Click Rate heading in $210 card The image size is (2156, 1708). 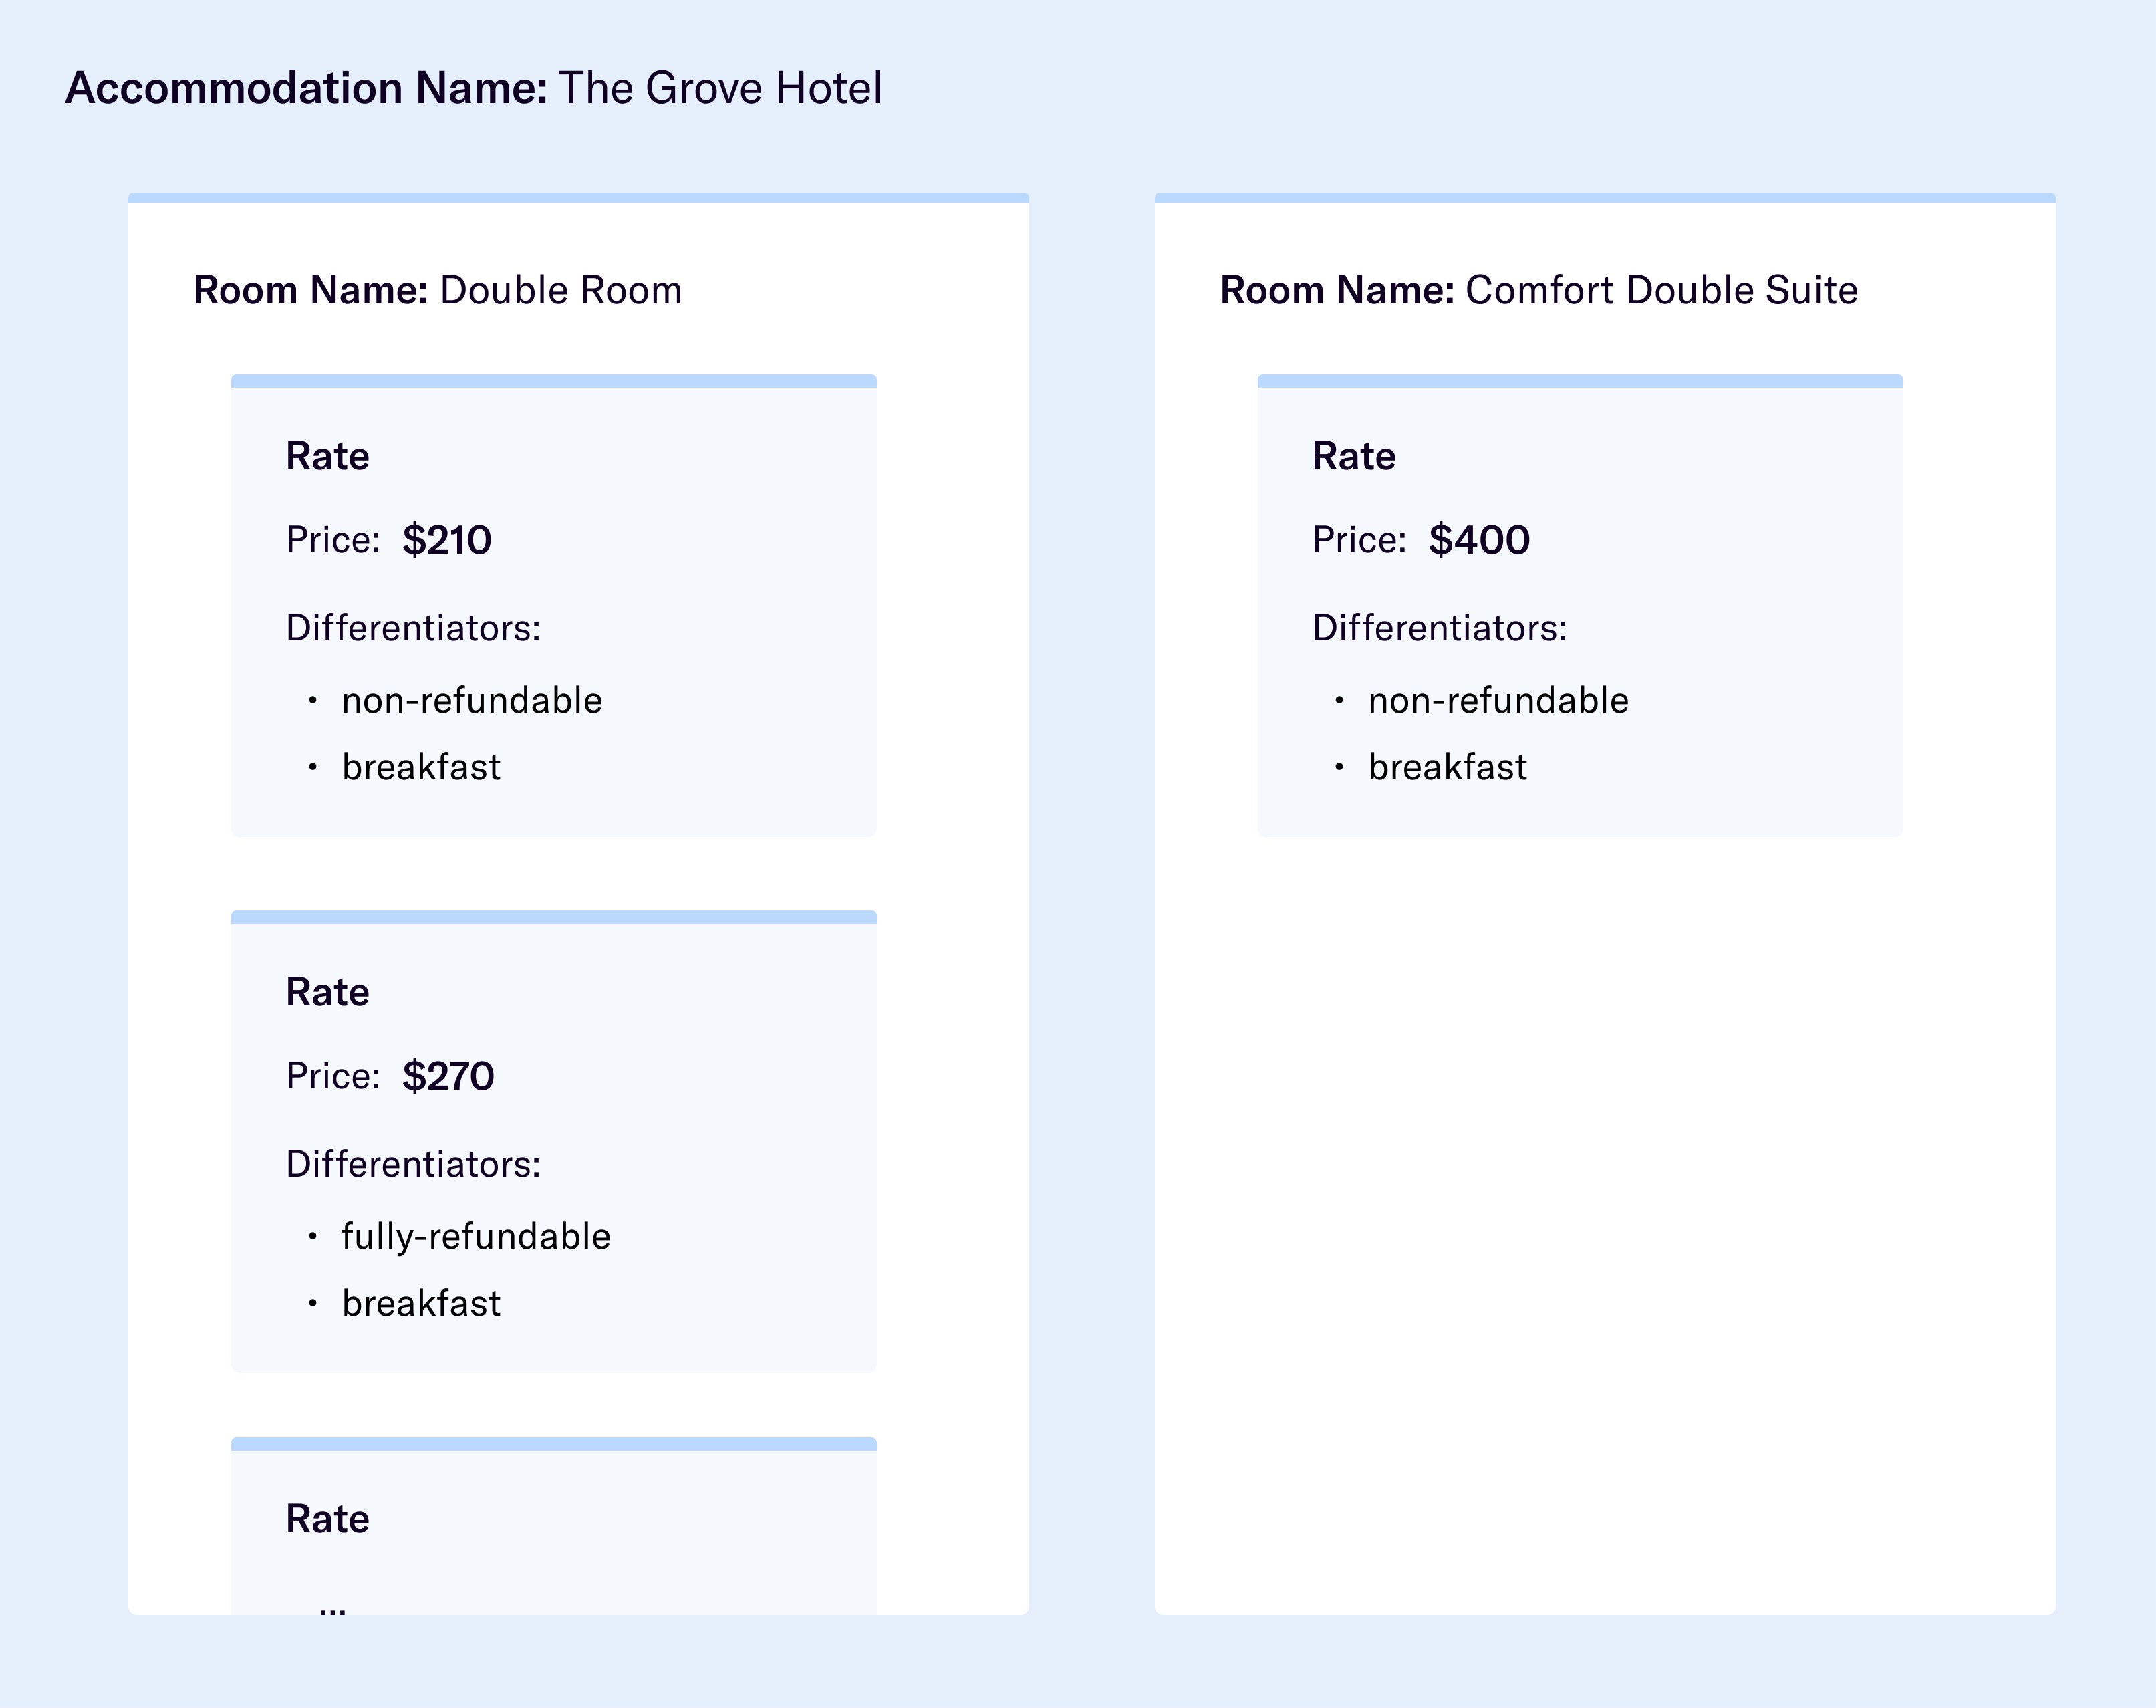[x=328, y=456]
